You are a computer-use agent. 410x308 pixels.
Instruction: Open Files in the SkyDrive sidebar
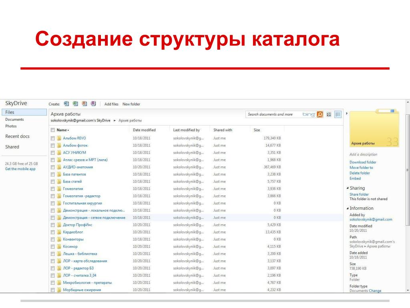coord(24,112)
